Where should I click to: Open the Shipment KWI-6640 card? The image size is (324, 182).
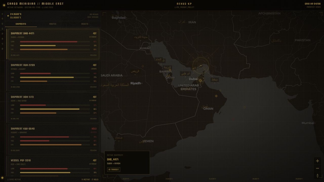tap(54, 139)
